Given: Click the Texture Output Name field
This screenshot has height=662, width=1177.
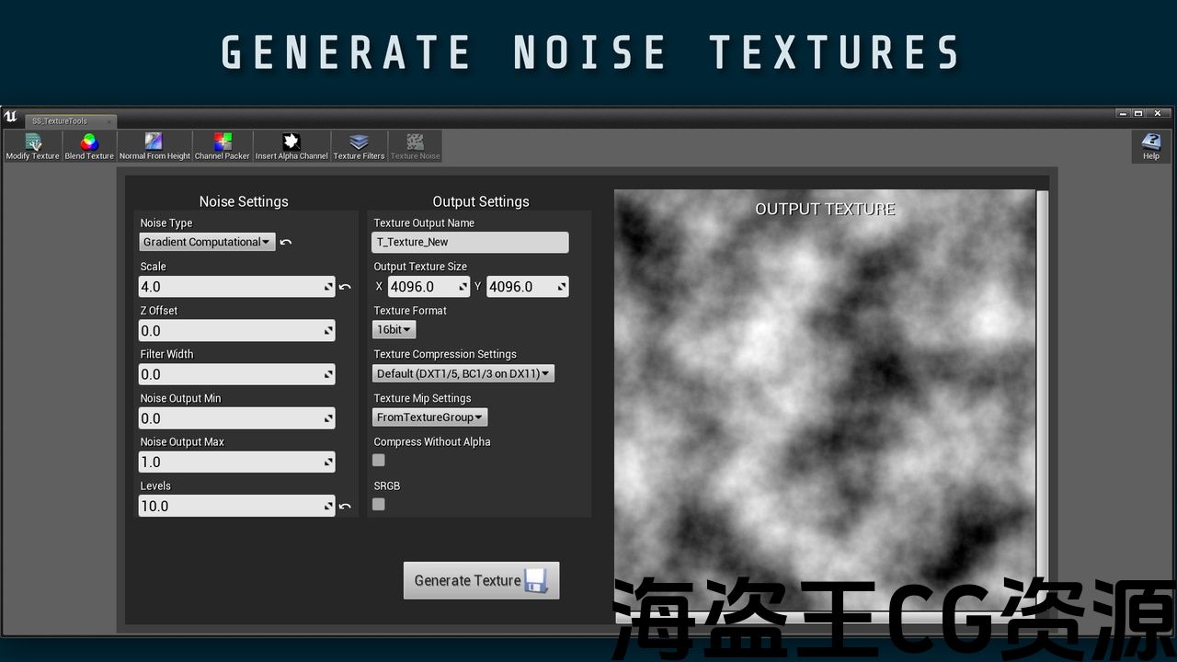Looking at the screenshot, I should (x=470, y=242).
